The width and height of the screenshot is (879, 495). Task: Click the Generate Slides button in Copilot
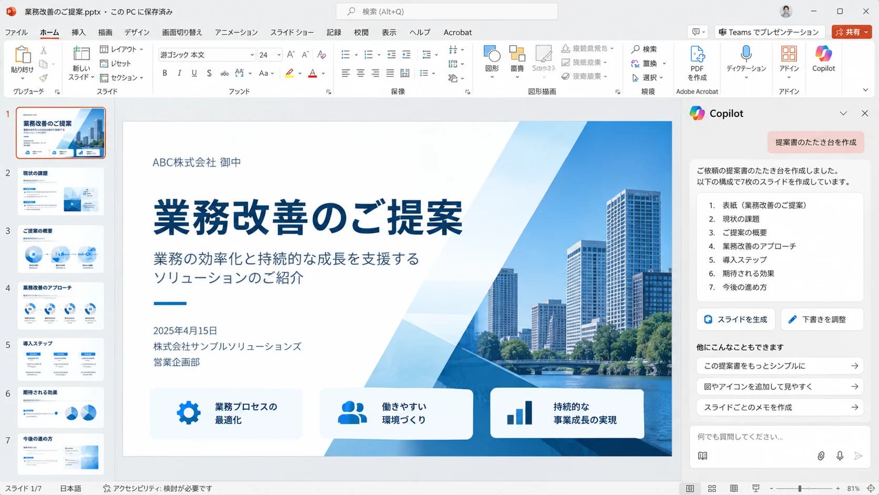736,319
